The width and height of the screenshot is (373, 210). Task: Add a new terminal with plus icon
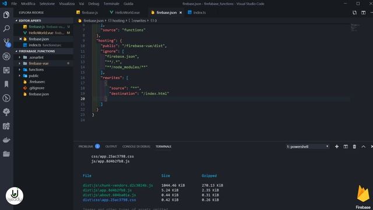pos(337,146)
